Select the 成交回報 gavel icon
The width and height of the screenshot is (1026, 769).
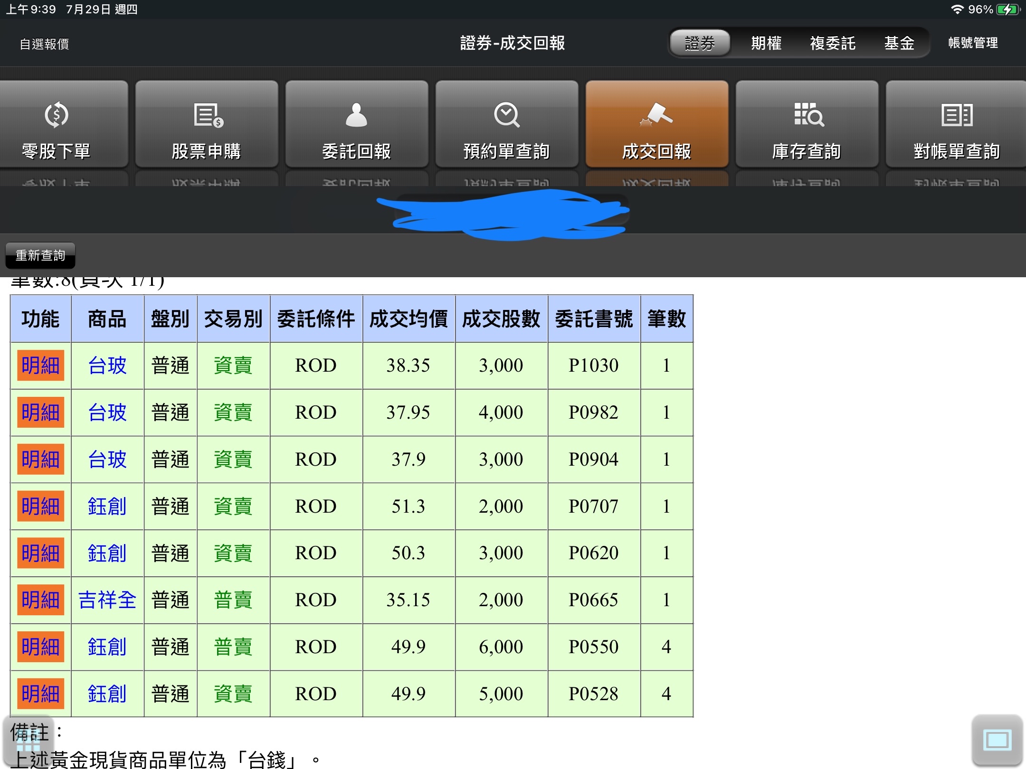tap(656, 115)
